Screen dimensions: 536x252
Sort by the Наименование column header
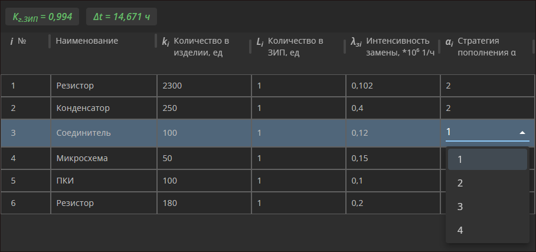(x=87, y=41)
